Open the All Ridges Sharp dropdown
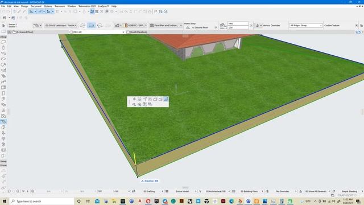Image resolution: width=364 pixels, height=205 pixels. click(x=306, y=25)
